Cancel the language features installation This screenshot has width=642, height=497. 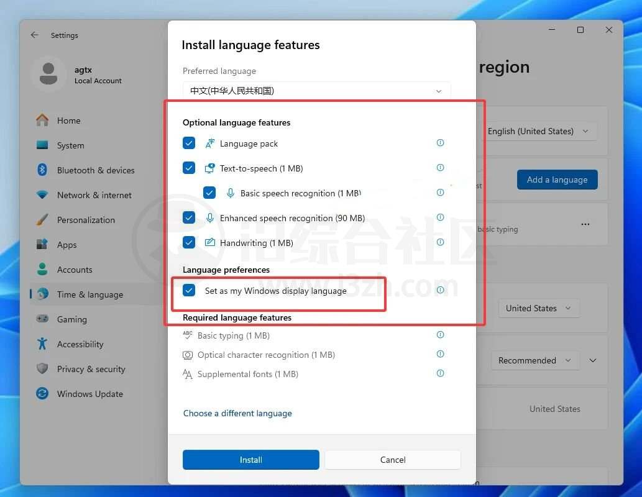click(392, 460)
